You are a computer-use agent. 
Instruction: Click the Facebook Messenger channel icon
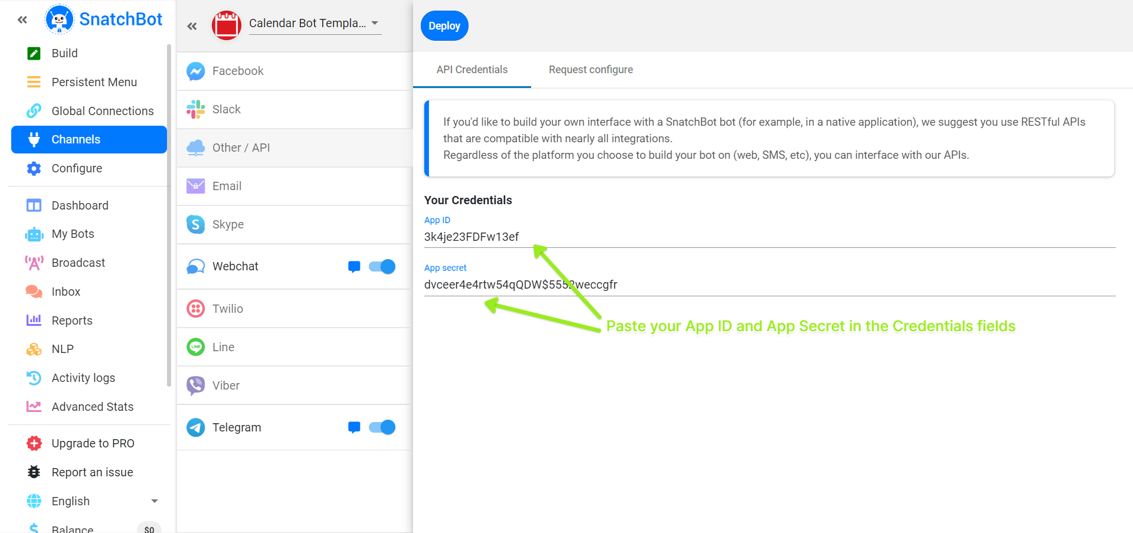(195, 71)
